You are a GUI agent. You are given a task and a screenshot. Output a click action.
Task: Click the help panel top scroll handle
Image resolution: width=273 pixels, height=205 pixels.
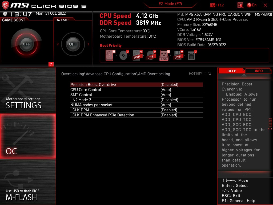244,76
